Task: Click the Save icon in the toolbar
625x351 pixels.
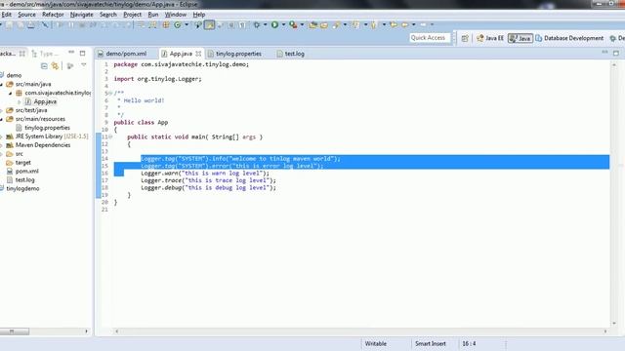Action: [x=9, y=24]
